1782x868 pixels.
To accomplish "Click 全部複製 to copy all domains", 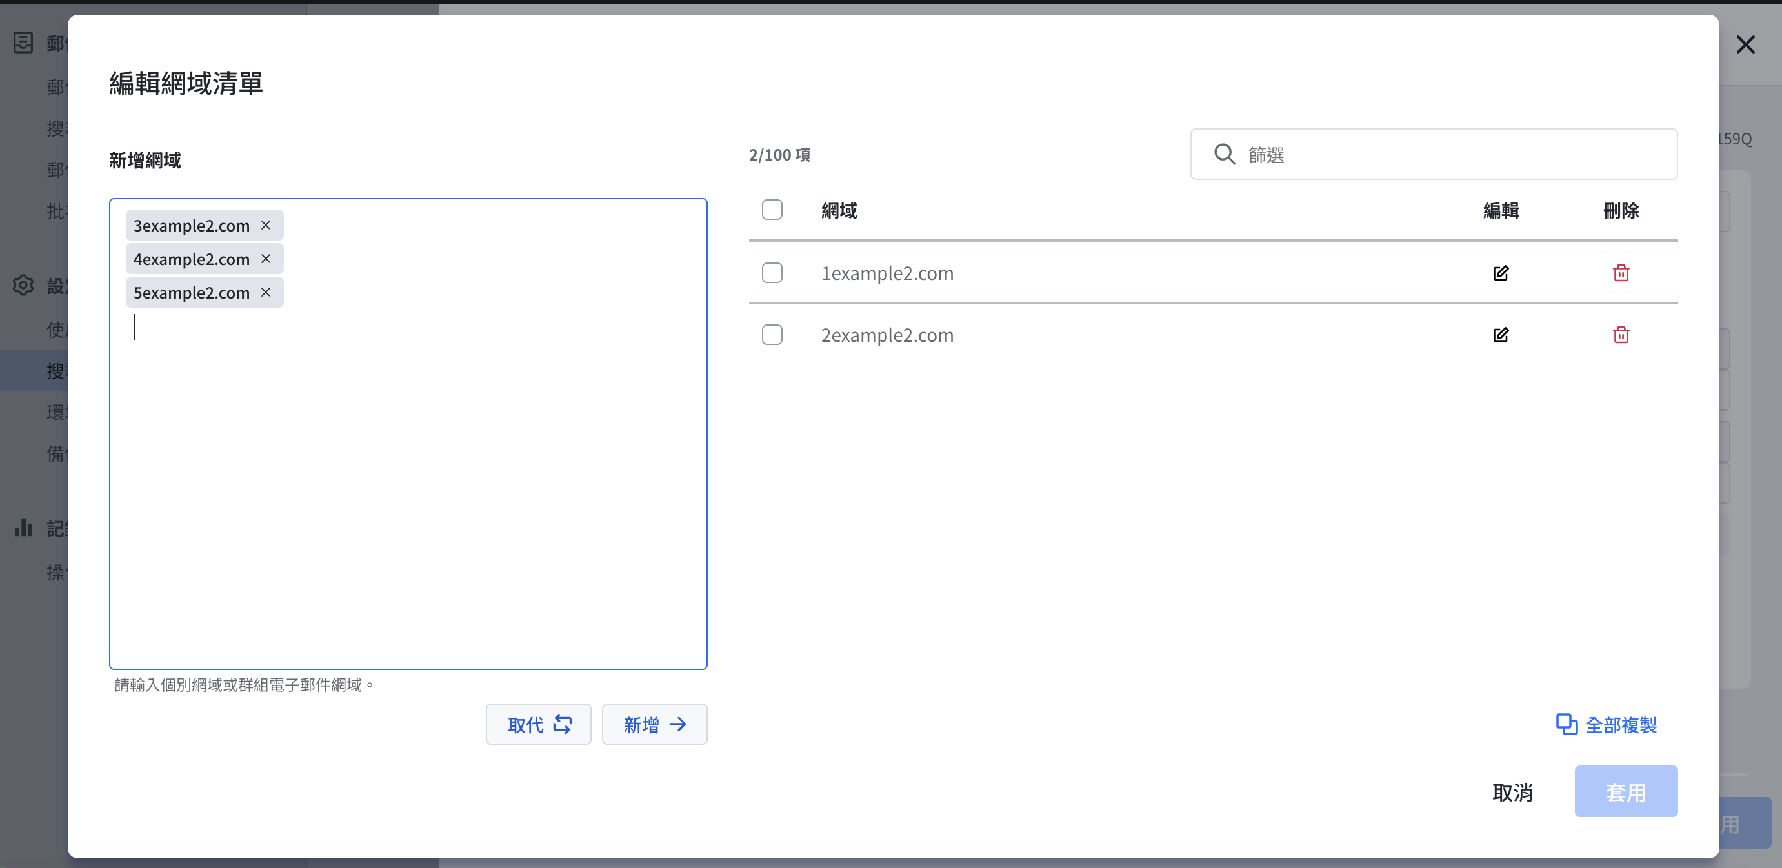I will click(x=1607, y=725).
